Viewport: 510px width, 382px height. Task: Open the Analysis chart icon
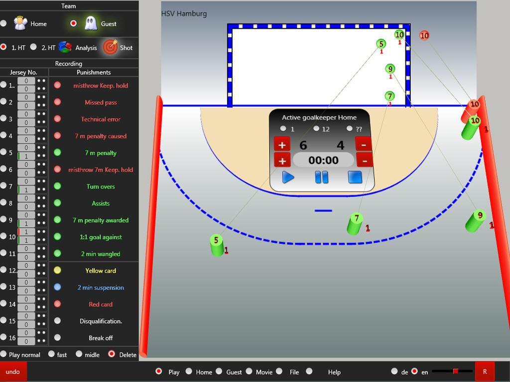pyautogui.click(x=65, y=47)
